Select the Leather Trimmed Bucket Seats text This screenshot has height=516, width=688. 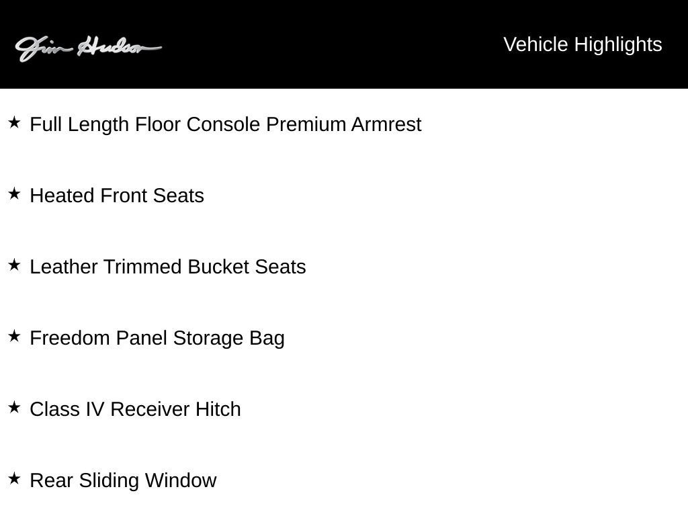pos(168,267)
